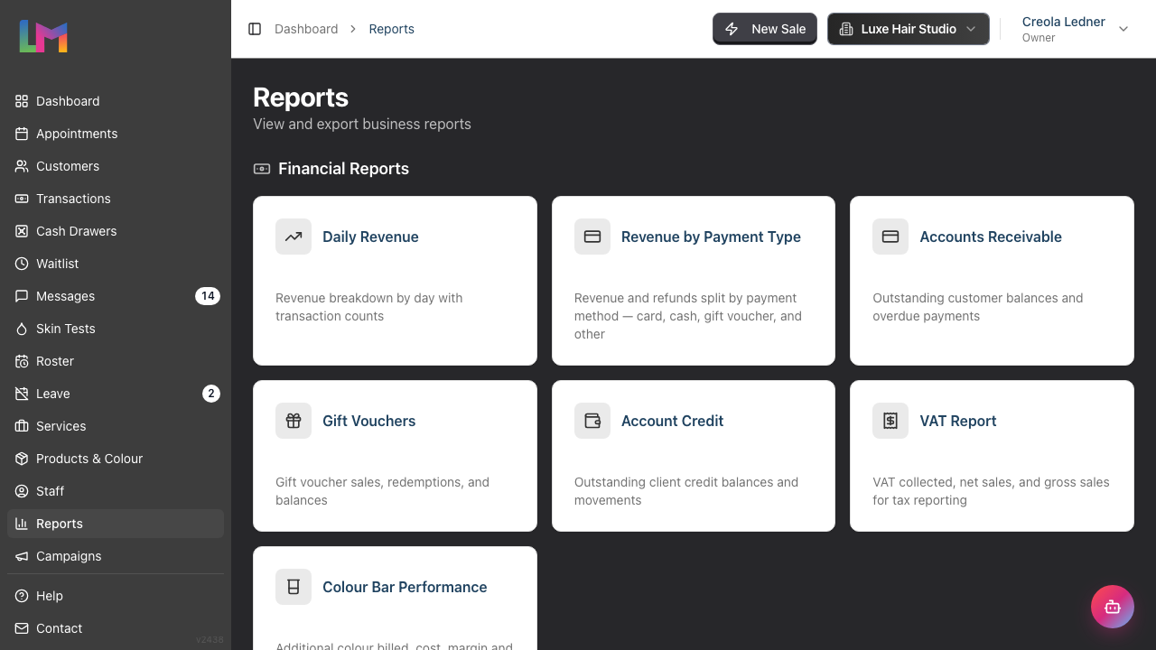The height and width of the screenshot is (650, 1156).
Task: Open the Daily Revenue report title
Action: point(370,237)
